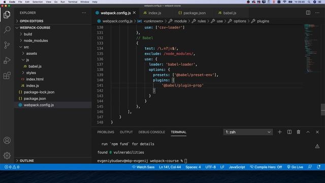
Task: Click the editor vertical scrollbar thumb
Action: (x=323, y=109)
